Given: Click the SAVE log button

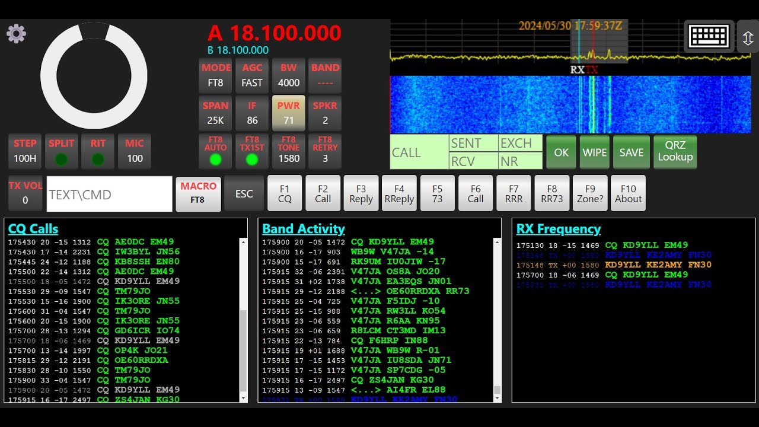Looking at the screenshot, I should 632,152.
